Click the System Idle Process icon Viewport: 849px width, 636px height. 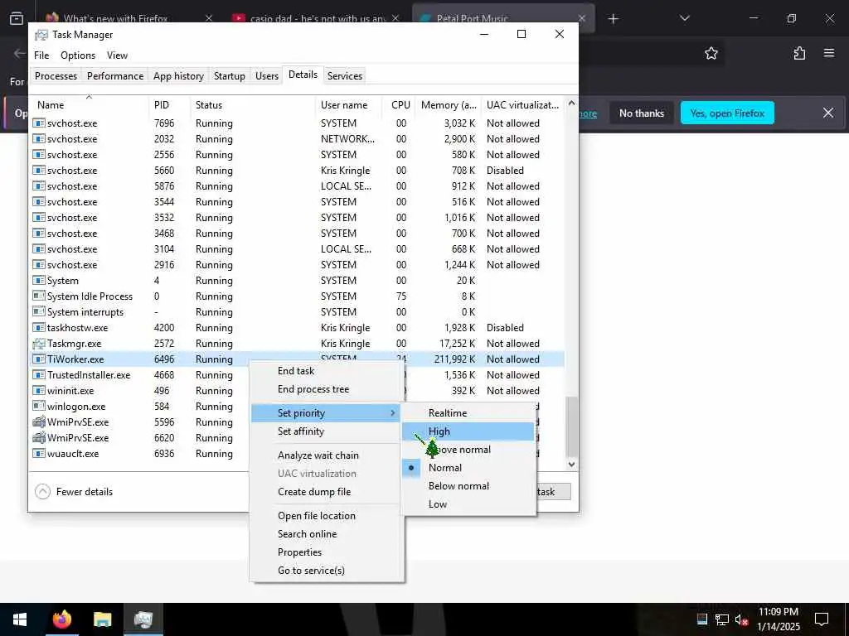point(38,296)
